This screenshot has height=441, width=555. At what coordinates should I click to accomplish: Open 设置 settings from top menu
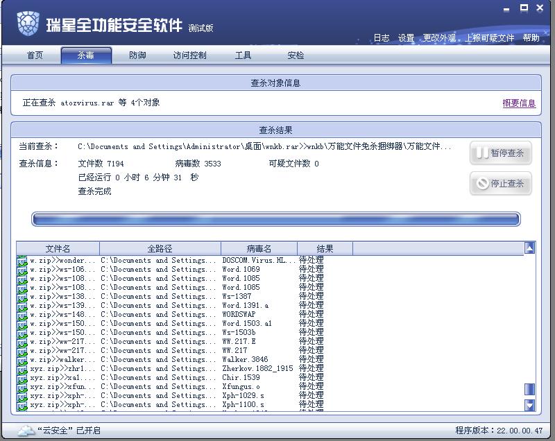(406, 38)
